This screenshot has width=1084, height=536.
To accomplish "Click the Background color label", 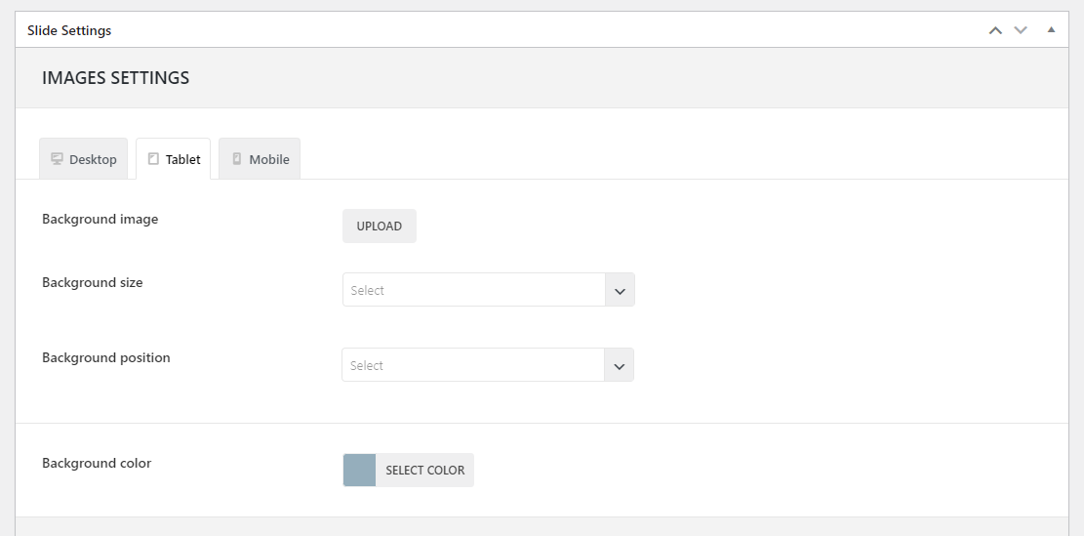I will coord(97,464).
